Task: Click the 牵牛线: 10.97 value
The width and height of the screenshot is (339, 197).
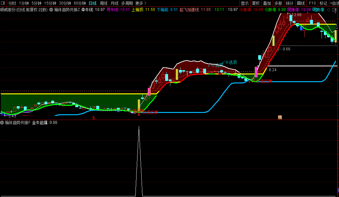Action: (x=93, y=10)
